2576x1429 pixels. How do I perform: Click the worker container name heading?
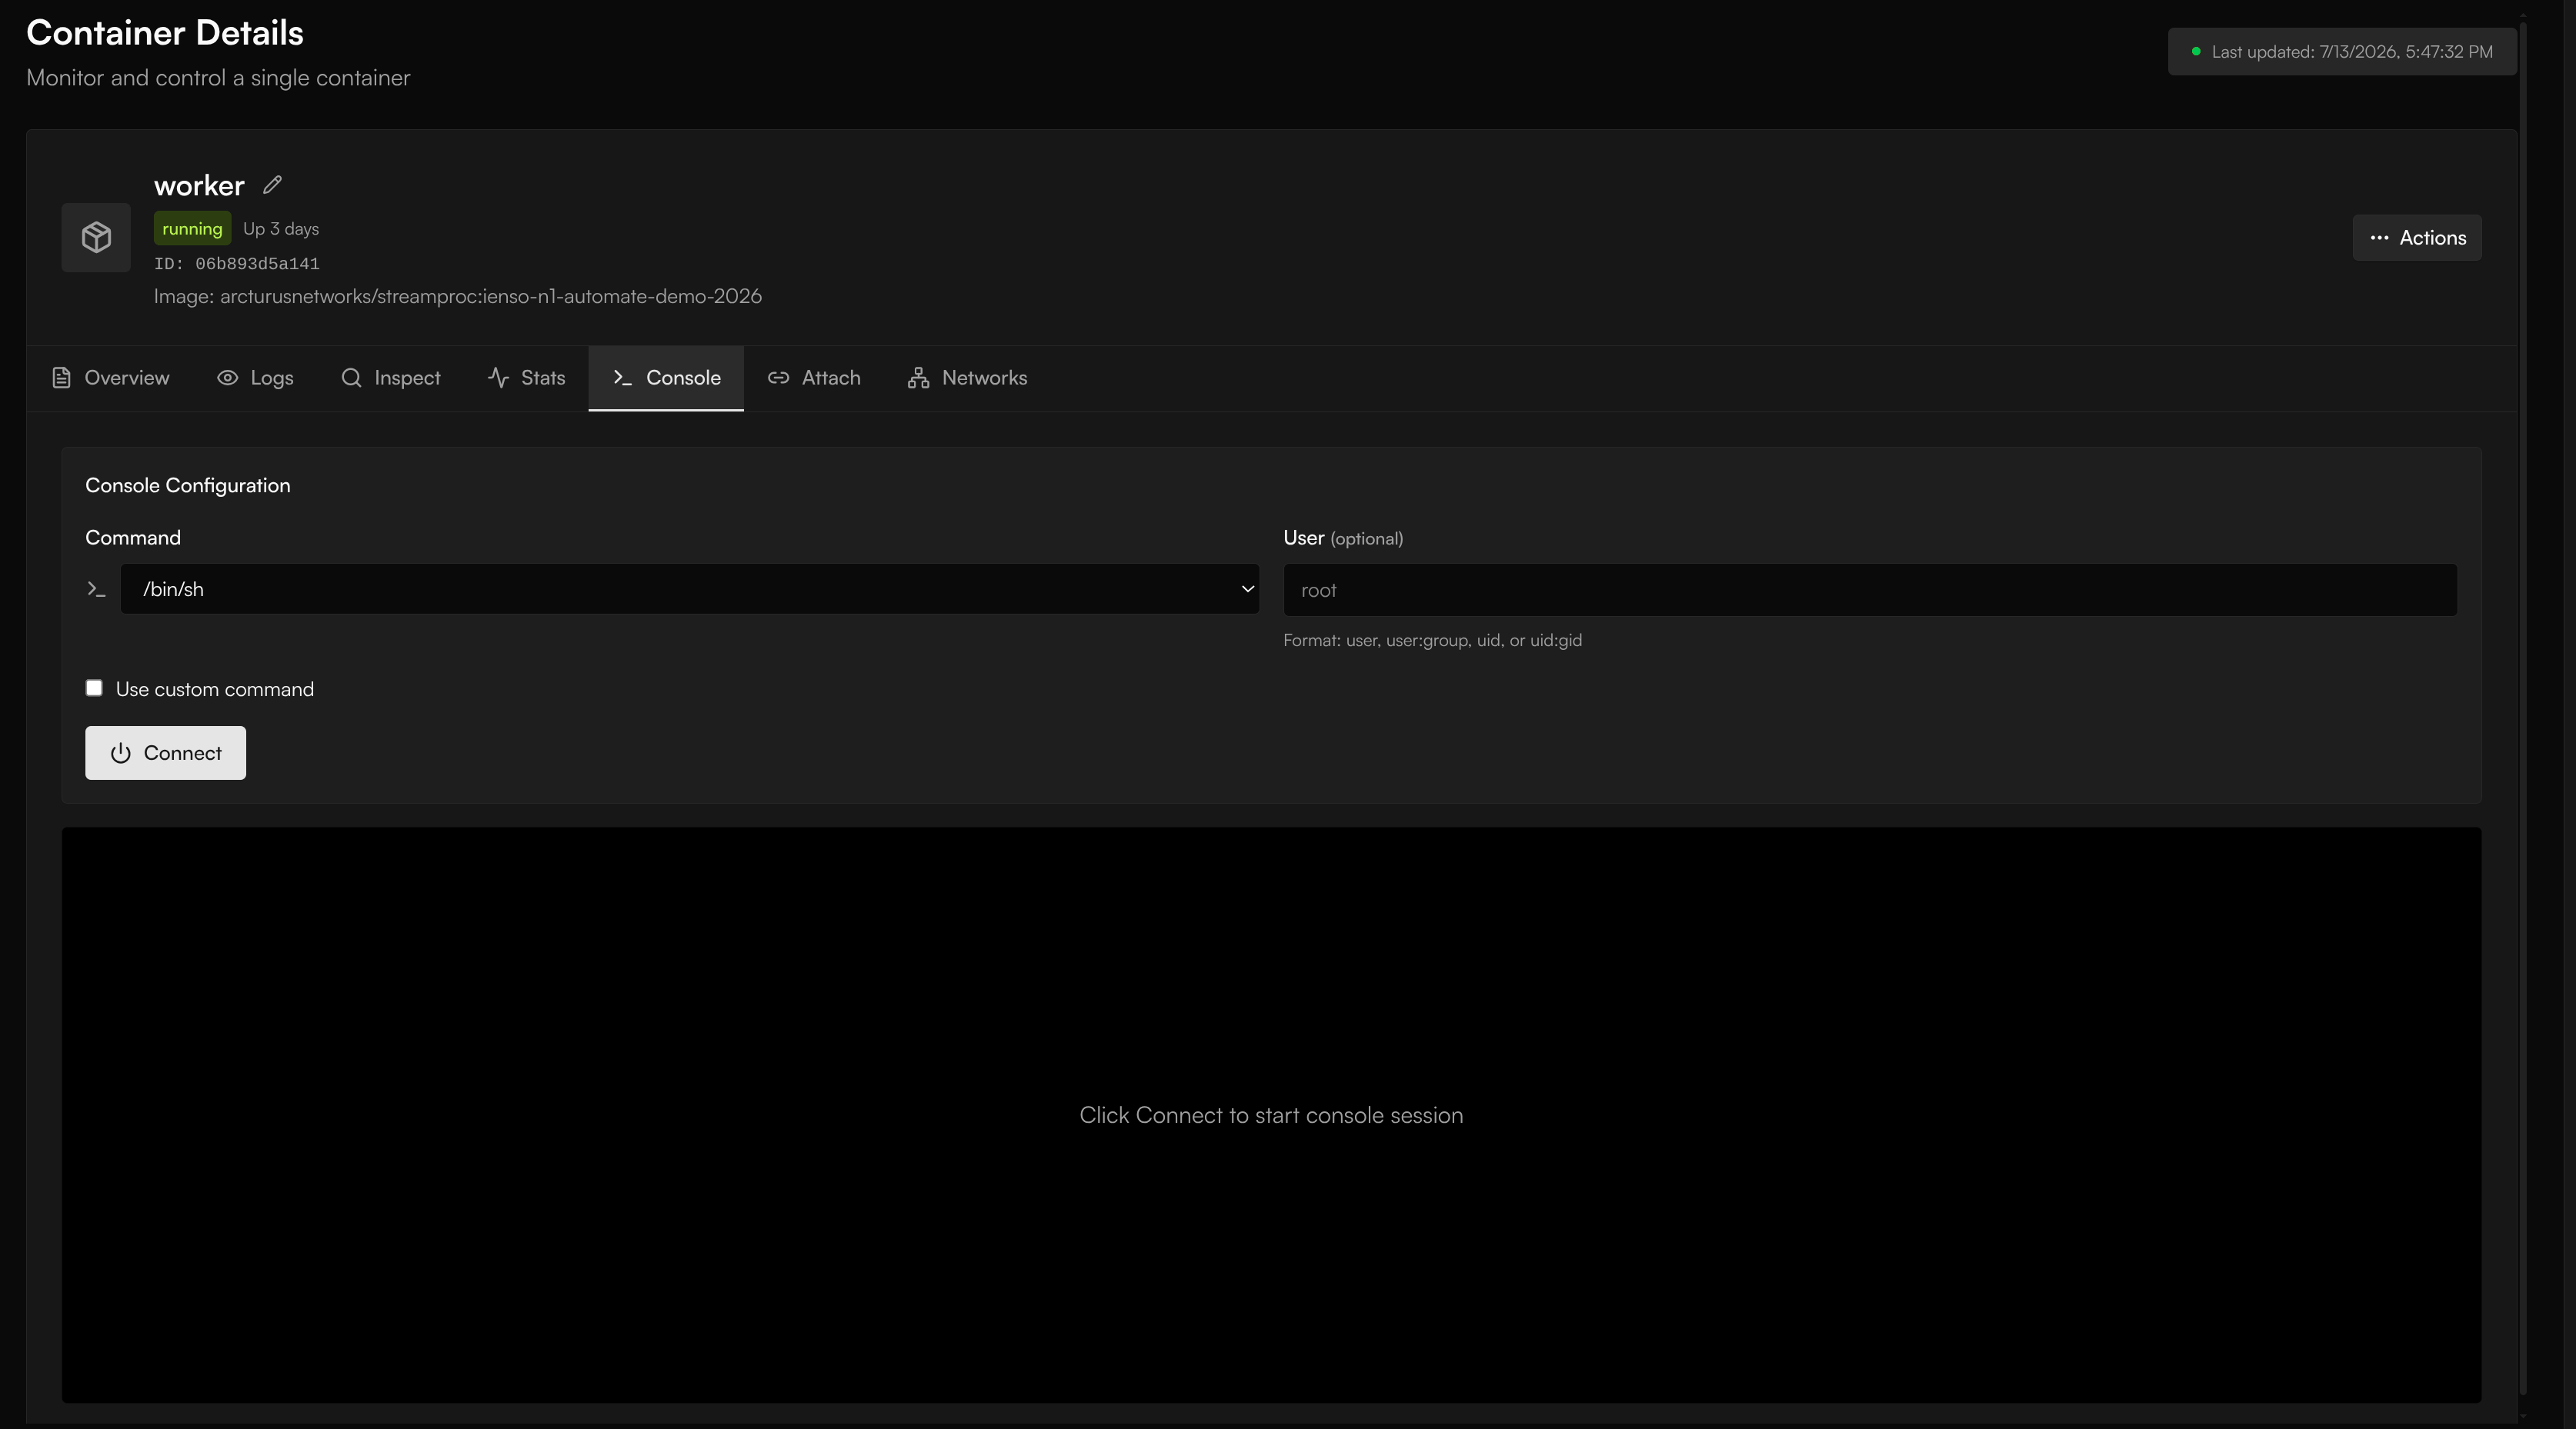(x=199, y=186)
